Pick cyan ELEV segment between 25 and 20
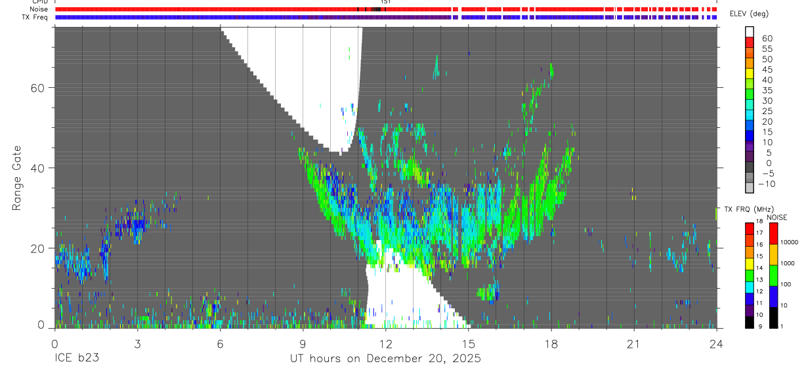 (750, 115)
